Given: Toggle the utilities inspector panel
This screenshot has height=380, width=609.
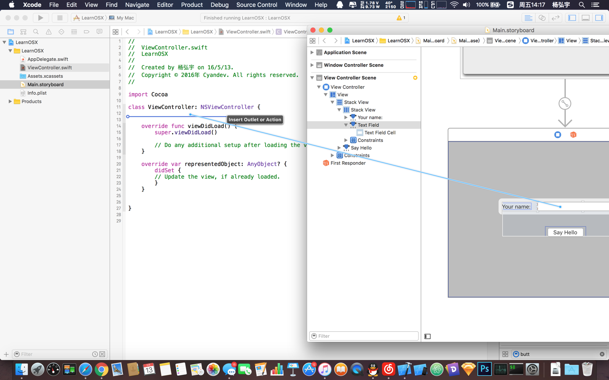Looking at the screenshot, I should coord(599,18).
